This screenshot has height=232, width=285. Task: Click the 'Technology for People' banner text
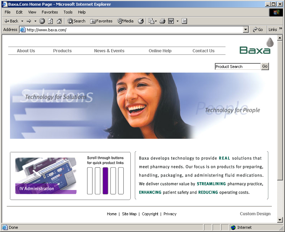coord(233,110)
